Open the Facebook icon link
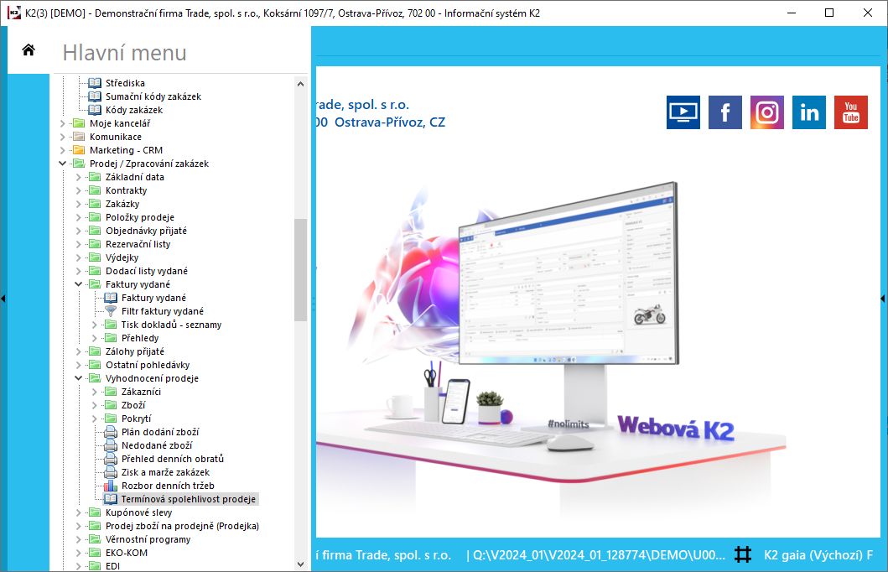This screenshot has width=888, height=572. [724, 112]
